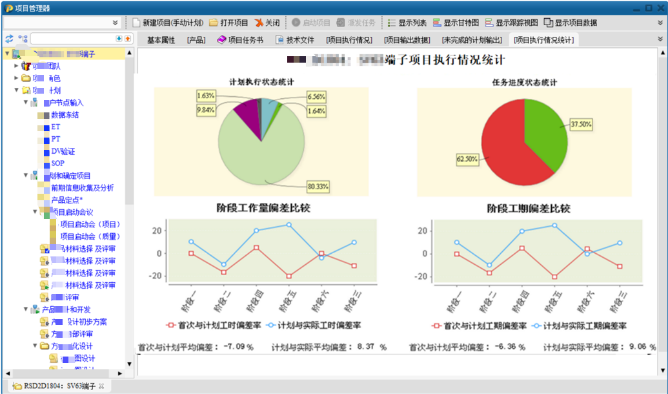Close the RSD2D1804: SV63端子 bottom tab

point(101,386)
